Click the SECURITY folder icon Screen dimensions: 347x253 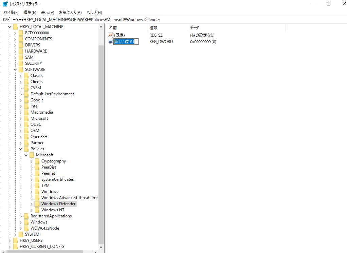21,63
